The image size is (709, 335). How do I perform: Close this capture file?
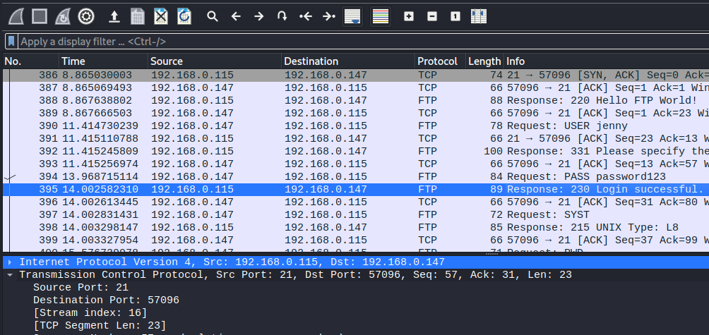tap(161, 17)
